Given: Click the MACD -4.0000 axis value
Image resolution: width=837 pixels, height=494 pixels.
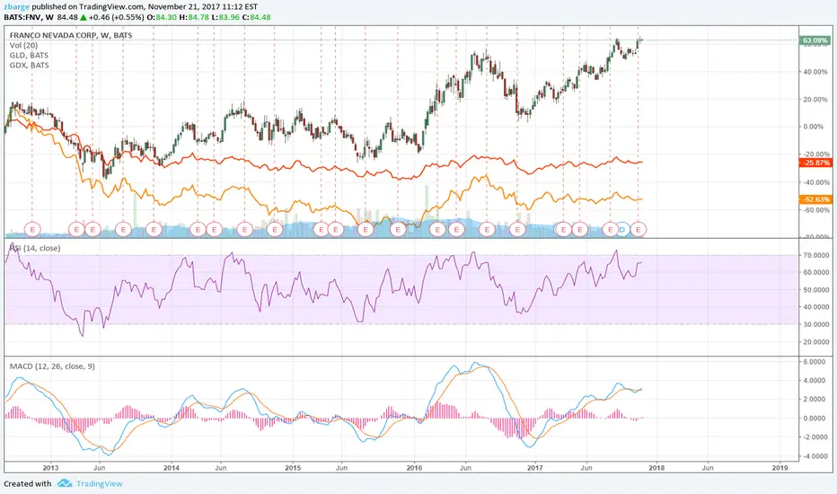Looking at the screenshot, I should click(x=814, y=456).
